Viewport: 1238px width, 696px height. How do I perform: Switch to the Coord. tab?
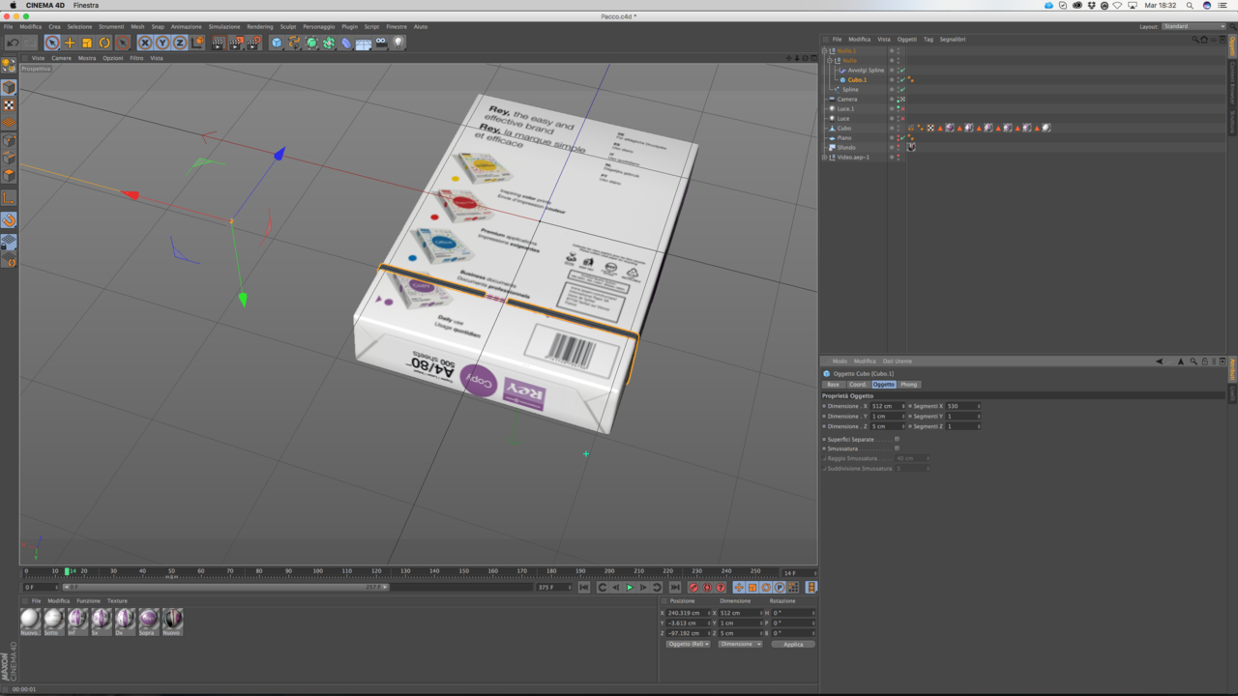pyautogui.click(x=858, y=385)
